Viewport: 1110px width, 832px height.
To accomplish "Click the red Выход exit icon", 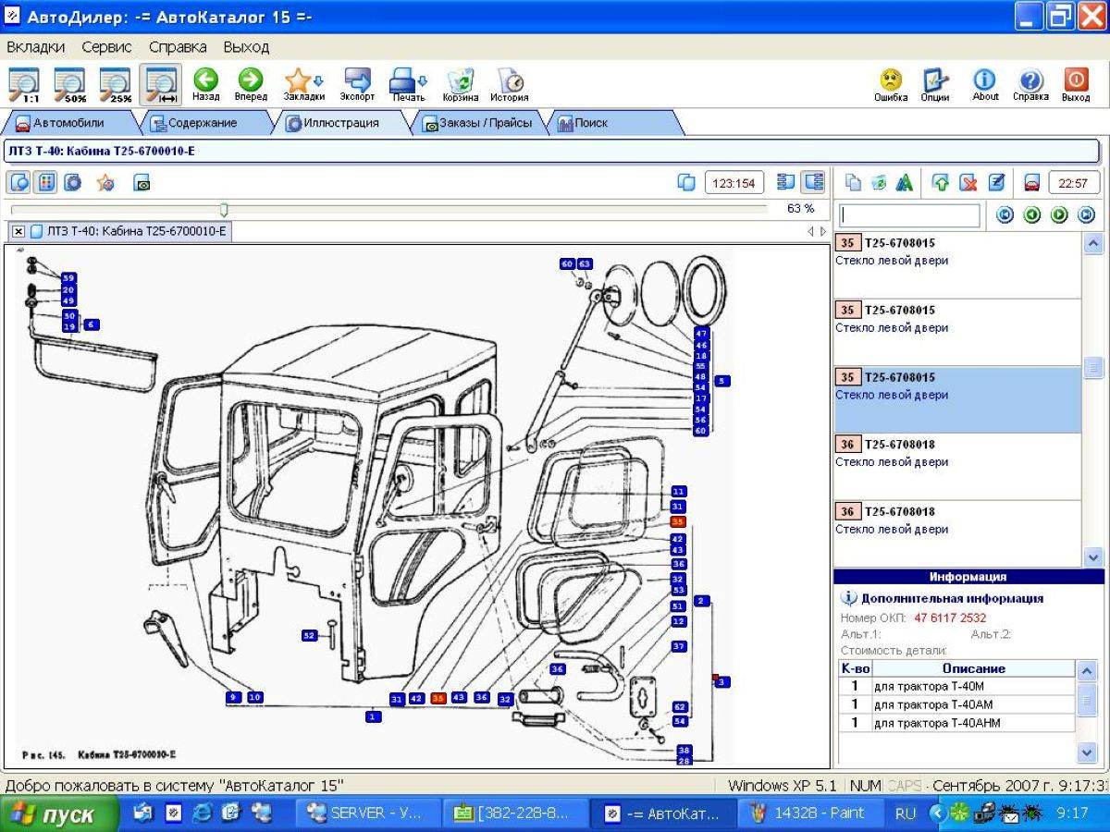I will (x=1076, y=84).
